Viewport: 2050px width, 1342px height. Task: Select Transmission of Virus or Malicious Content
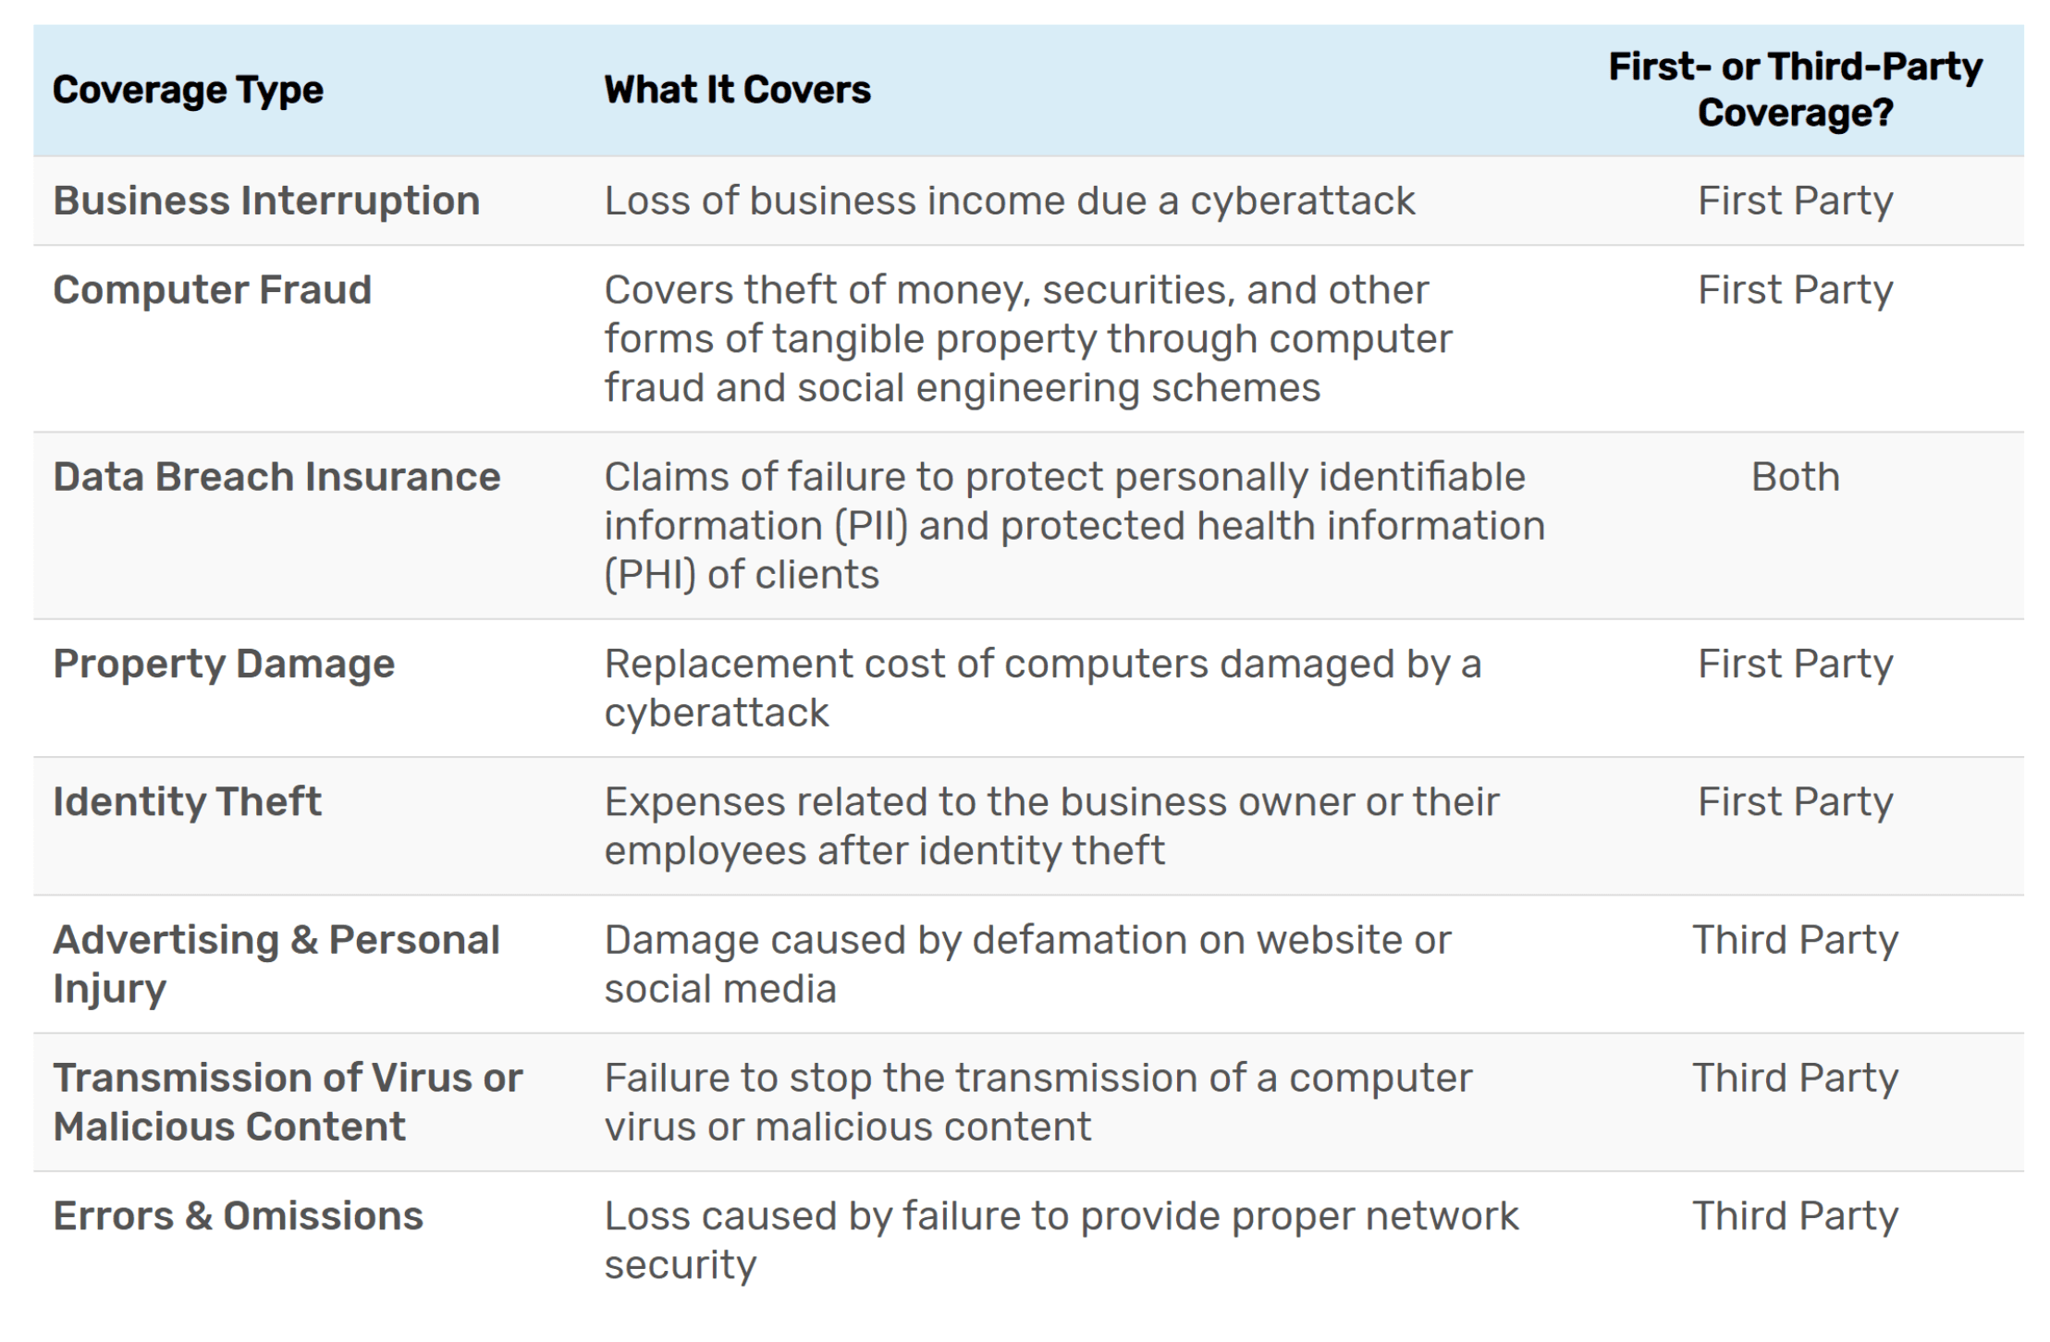tap(287, 1102)
